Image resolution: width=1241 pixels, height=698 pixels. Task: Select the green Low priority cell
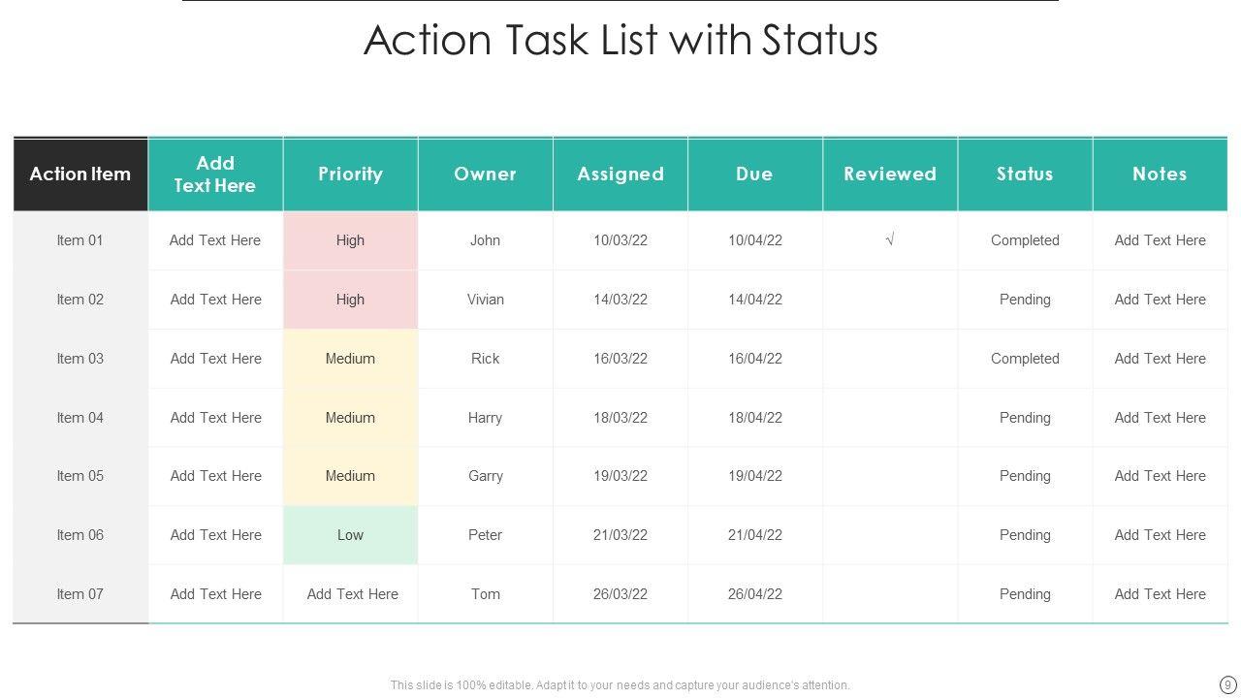click(x=350, y=535)
